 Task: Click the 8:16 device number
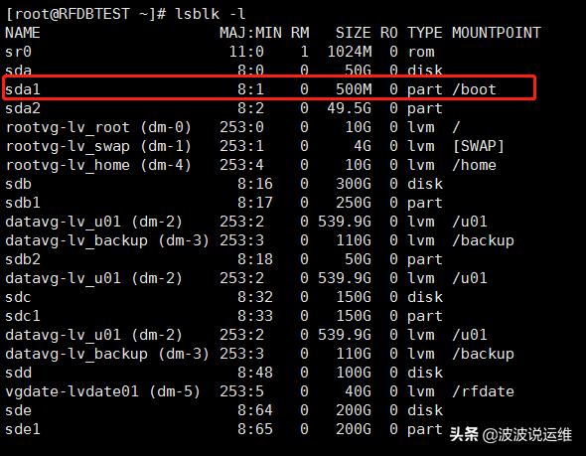click(255, 184)
